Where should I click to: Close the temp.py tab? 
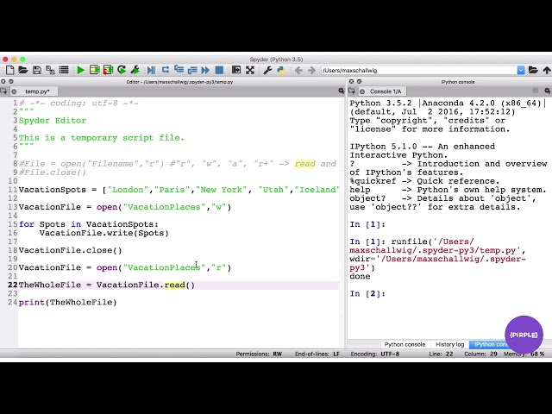click(x=14, y=91)
